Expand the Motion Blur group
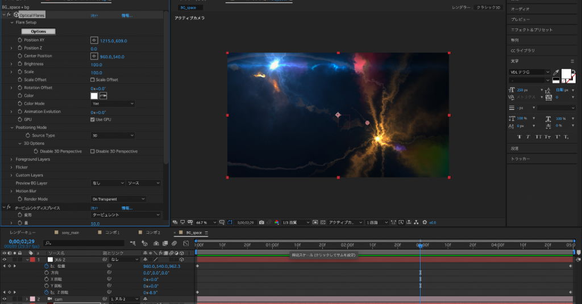 click(x=11, y=191)
